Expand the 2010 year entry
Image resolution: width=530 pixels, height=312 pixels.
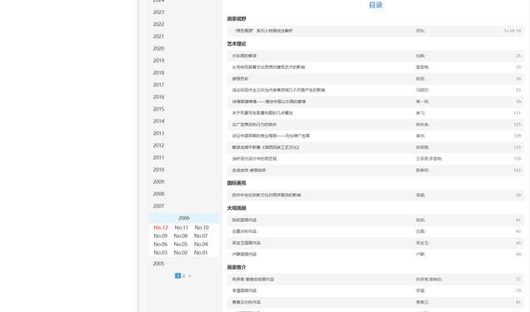point(158,170)
